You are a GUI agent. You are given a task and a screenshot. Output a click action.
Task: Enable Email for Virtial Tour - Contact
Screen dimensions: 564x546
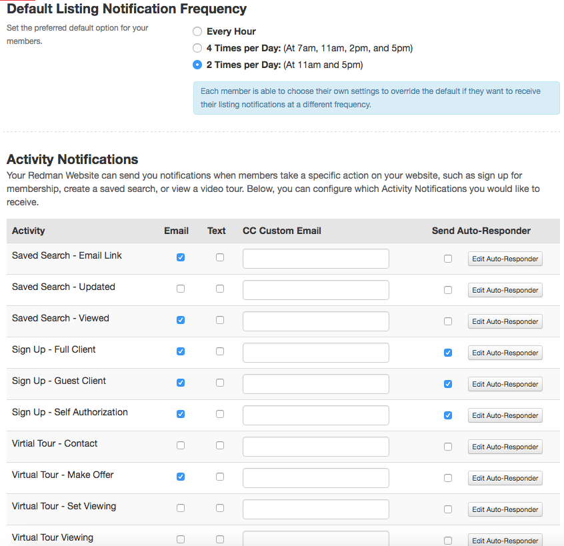[x=181, y=445]
